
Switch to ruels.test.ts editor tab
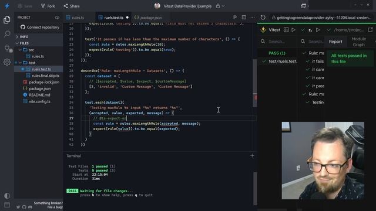[113, 18]
